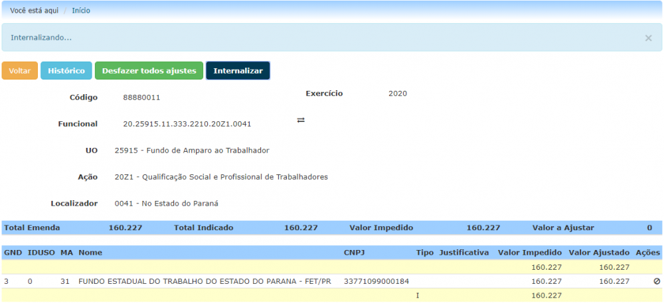Click the CNPJ column header
The image size is (664, 303).
pos(355,253)
